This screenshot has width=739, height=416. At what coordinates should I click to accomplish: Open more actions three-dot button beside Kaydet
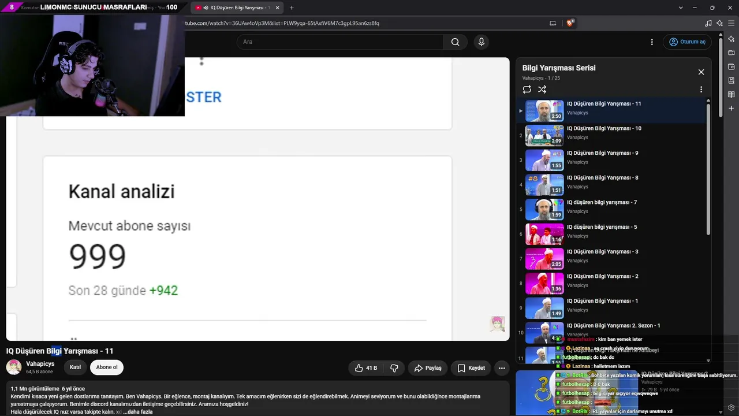click(x=502, y=368)
